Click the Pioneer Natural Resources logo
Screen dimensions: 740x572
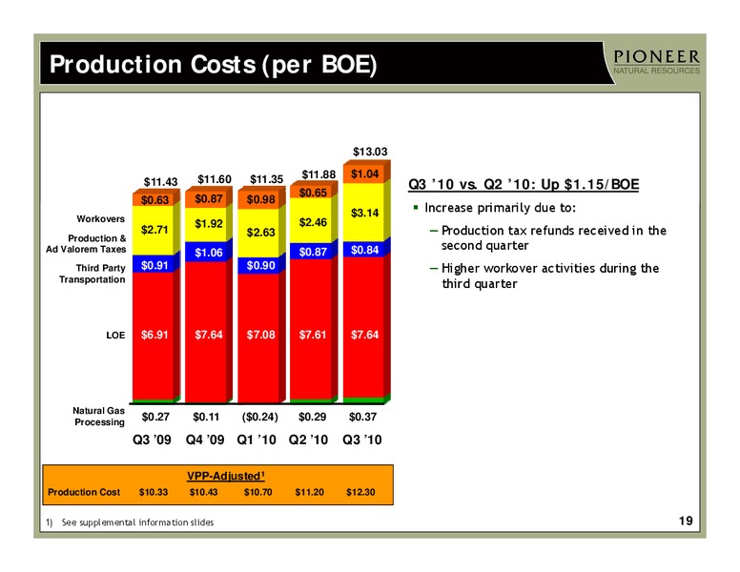coord(656,62)
